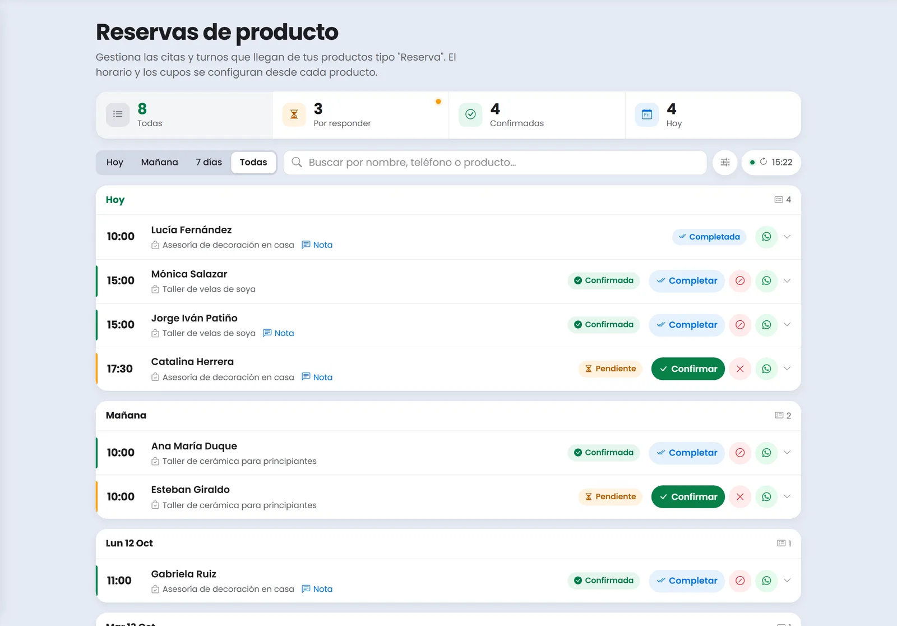Reject Catalina Herrera's pending reservation
The image size is (897, 626).
[740, 369]
